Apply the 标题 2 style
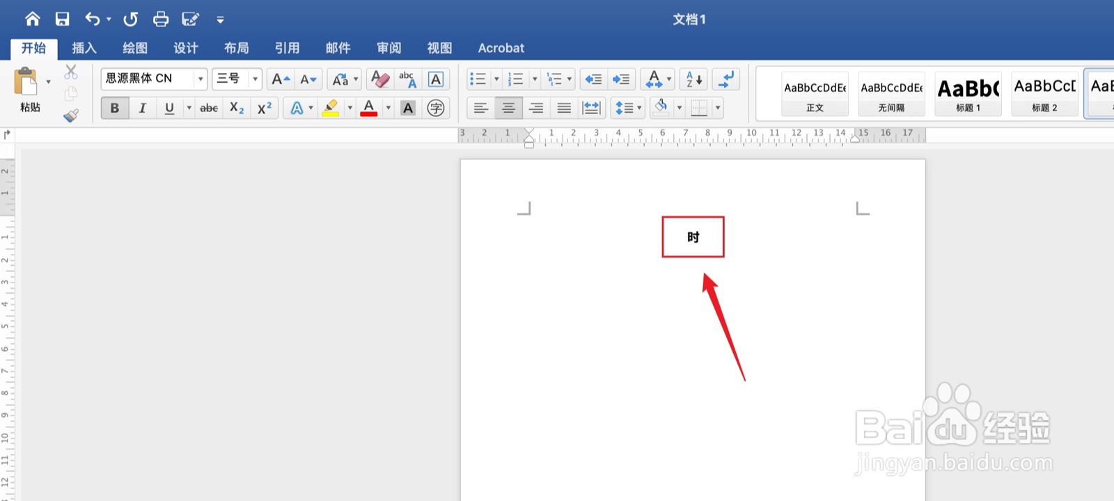 click(1045, 94)
